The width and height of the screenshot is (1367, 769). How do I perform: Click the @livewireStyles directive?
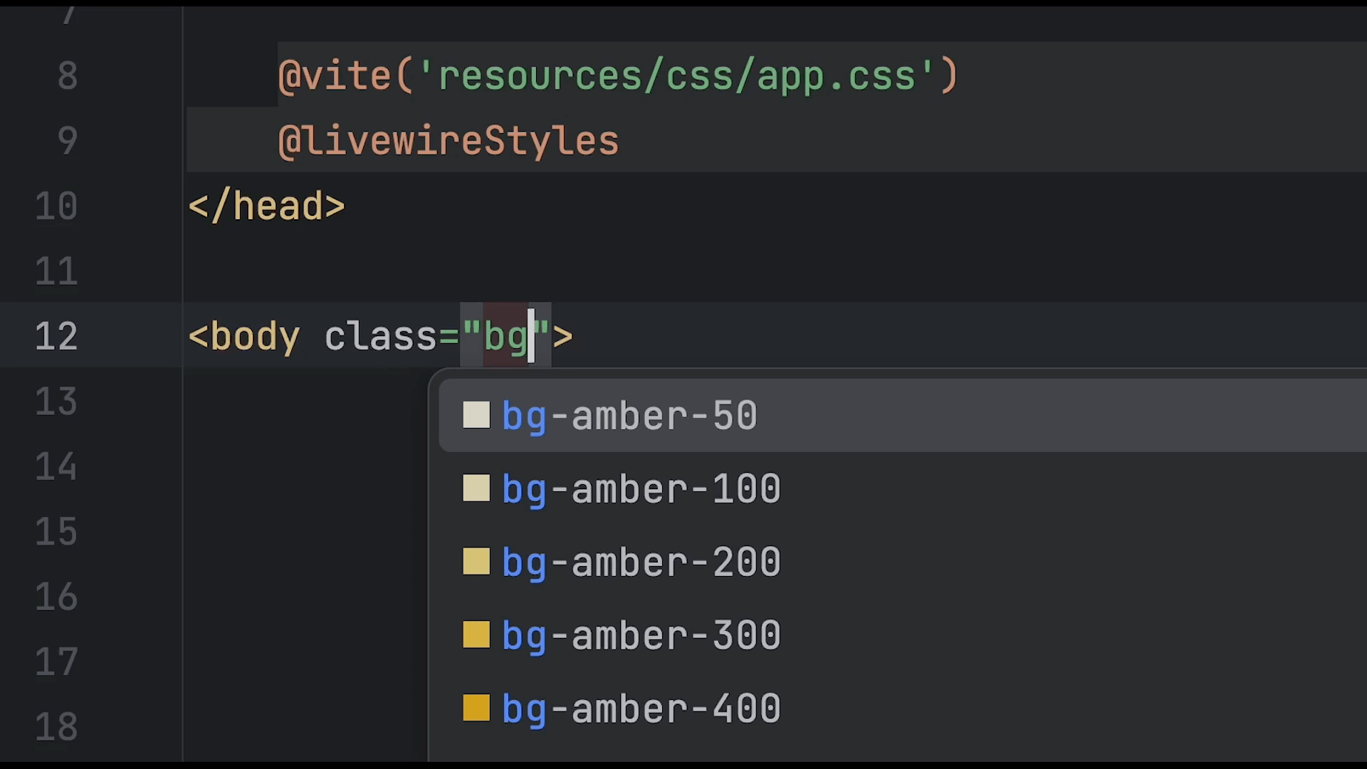pos(449,140)
